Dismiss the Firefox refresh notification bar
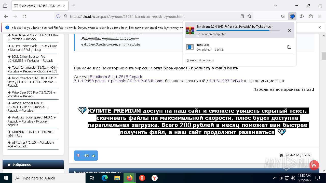The image size is (326, 183). click(320, 27)
